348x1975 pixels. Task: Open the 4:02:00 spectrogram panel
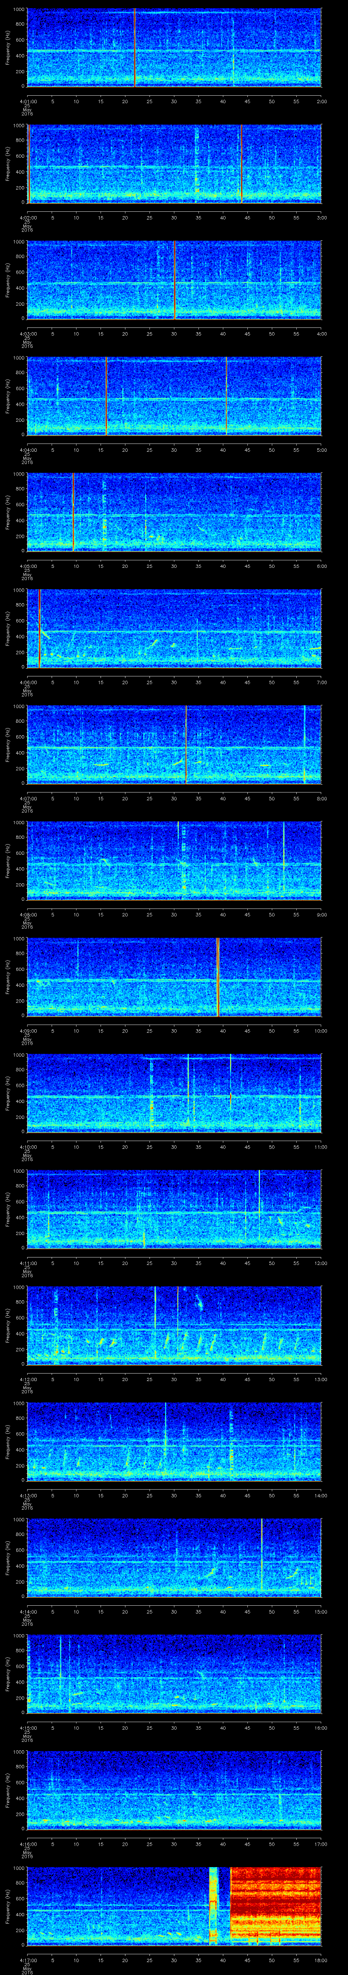pos(174,164)
